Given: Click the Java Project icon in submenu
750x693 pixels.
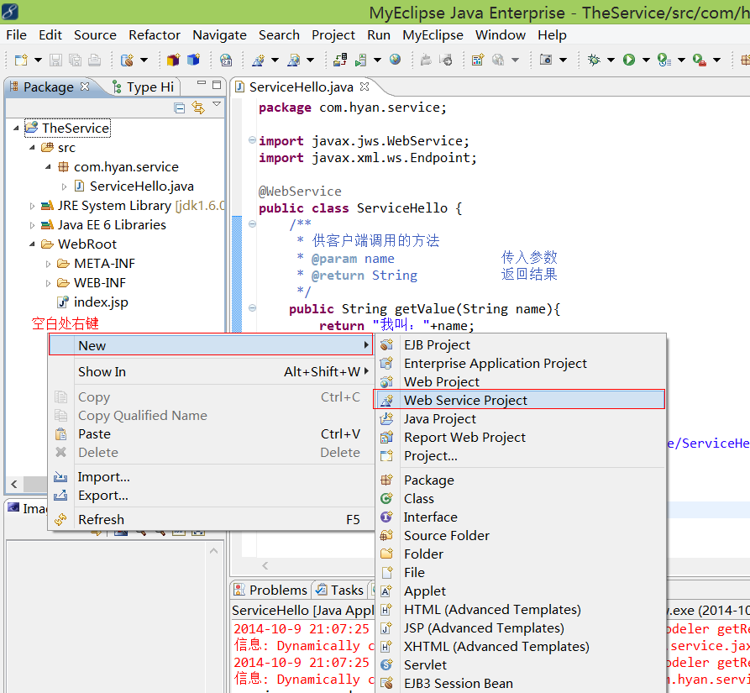Looking at the screenshot, I should [386, 419].
